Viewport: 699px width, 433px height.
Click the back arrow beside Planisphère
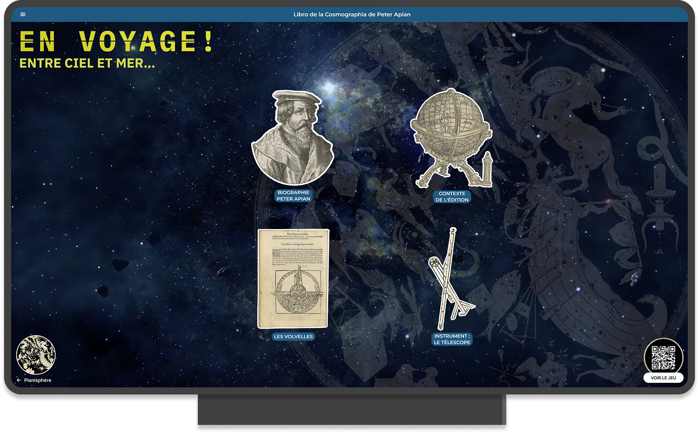click(x=19, y=380)
